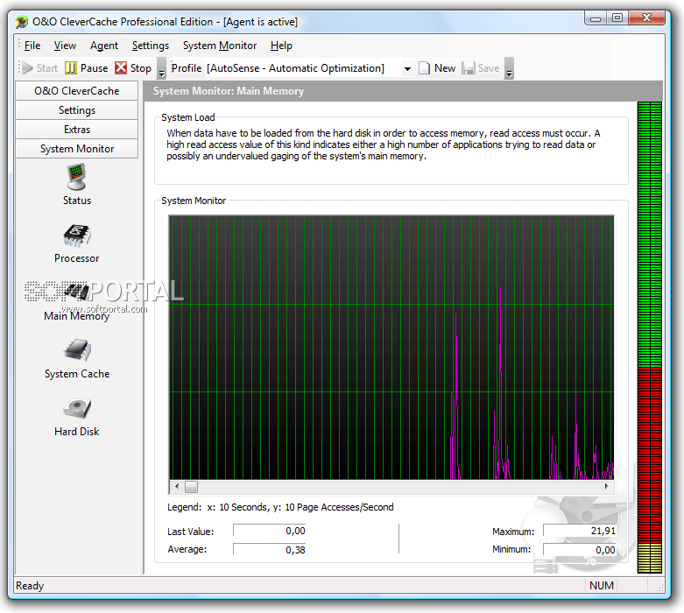Click the Start toolbar button
The image size is (684, 613).
pyautogui.click(x=40, y=68)
